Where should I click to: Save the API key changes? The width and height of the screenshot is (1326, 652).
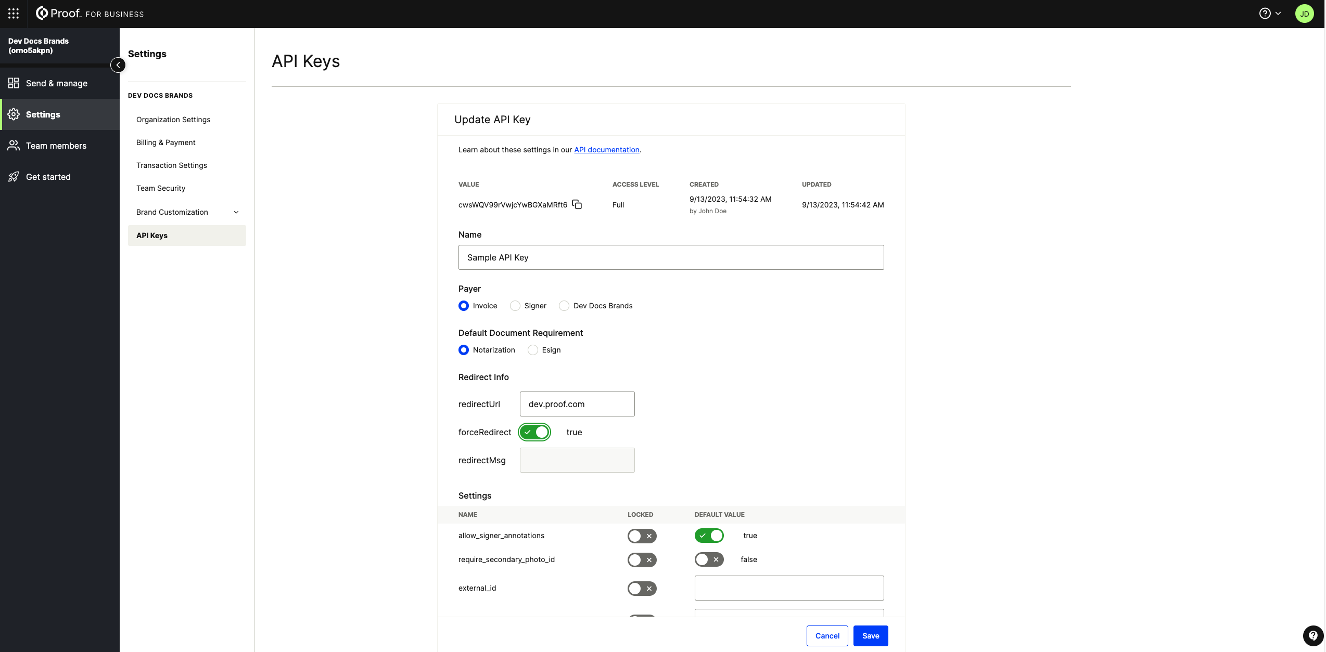point(871,636)
